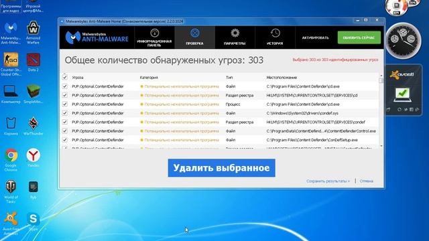Screen dimensions: 429x241
Task: Select the Корзина recycle bin icon
Action: click(x=11, y=127)
